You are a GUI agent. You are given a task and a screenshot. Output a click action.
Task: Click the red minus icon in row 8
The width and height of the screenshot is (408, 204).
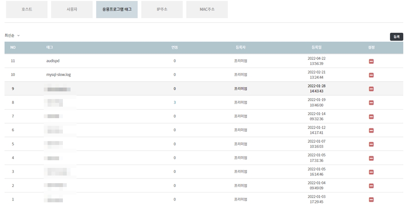[371, 102]
